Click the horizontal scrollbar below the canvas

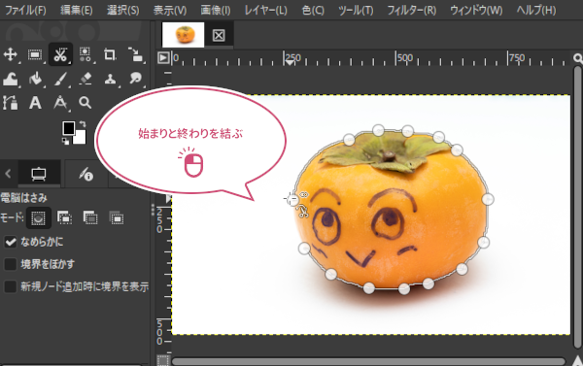click(x=368, y=361)
